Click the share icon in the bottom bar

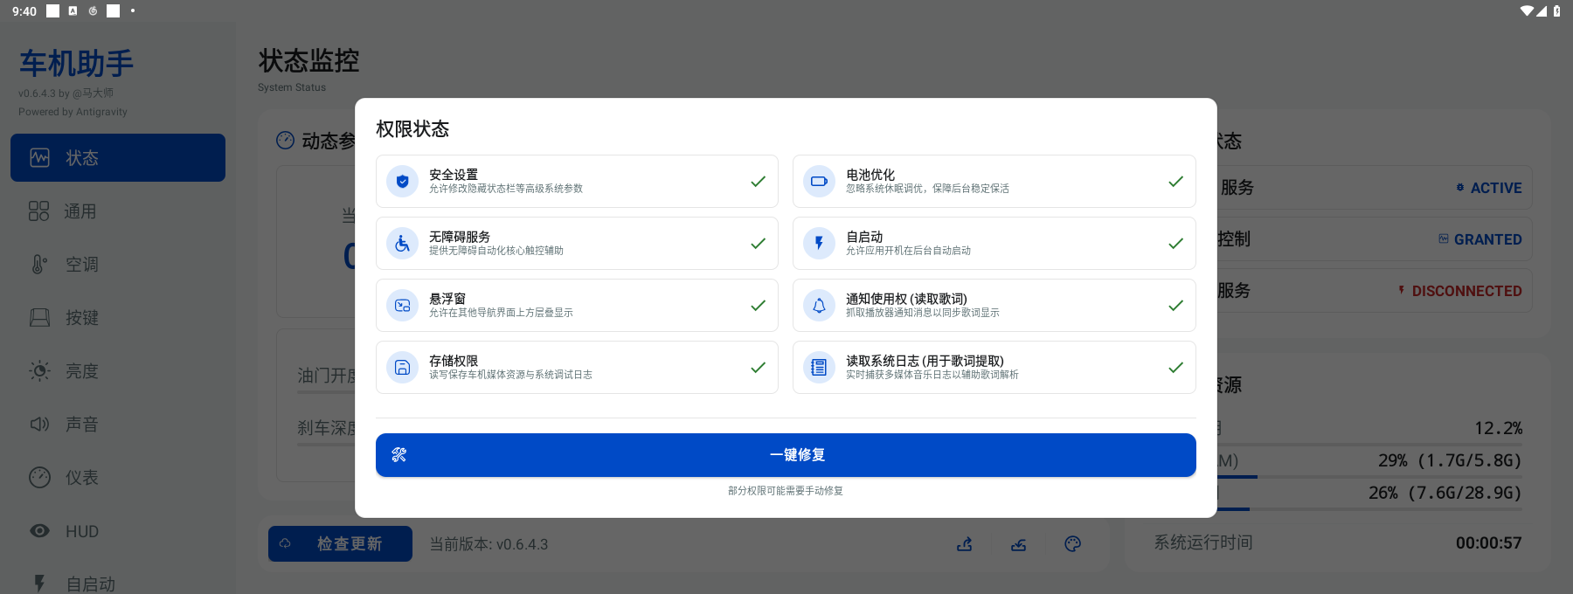[x=965, y=544]
